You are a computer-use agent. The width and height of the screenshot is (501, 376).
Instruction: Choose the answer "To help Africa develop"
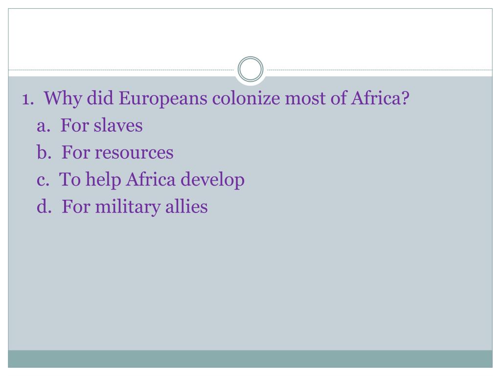152,180
